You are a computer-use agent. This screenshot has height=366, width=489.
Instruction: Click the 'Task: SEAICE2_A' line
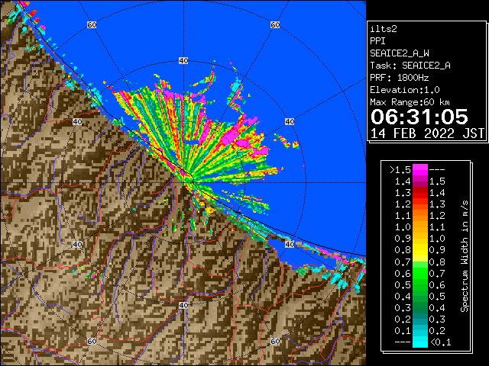410,66
